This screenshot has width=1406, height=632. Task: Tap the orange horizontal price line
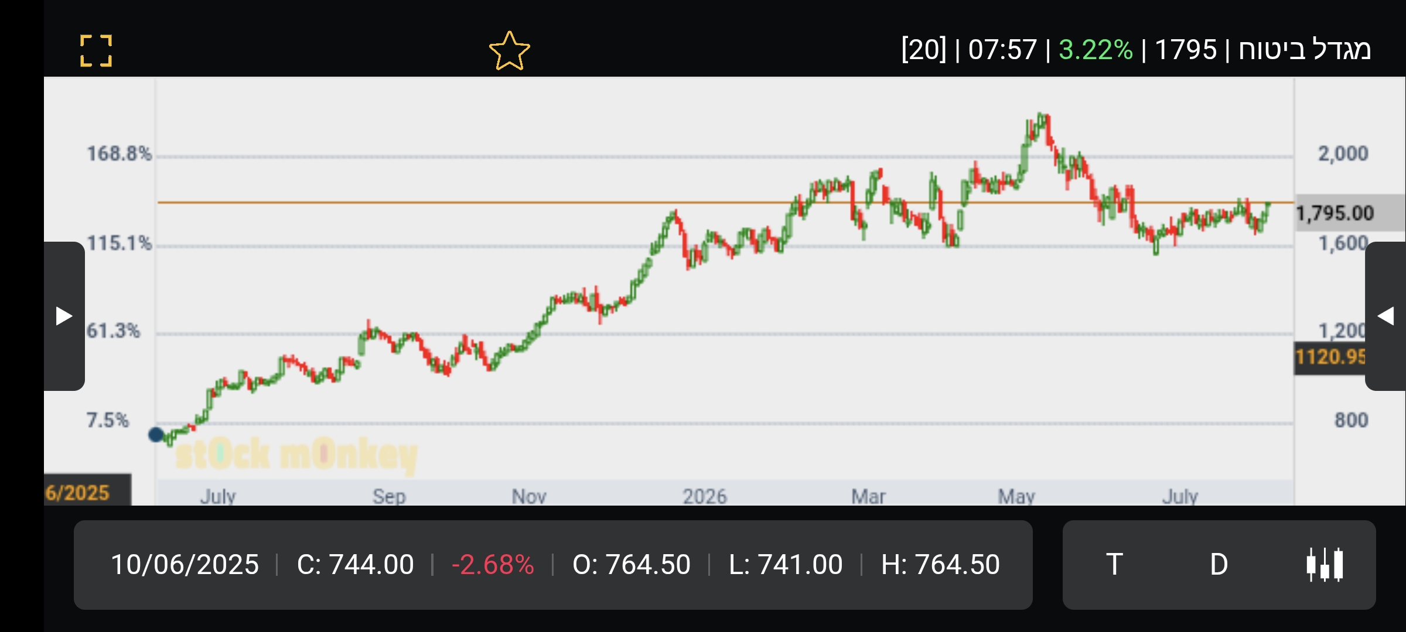coord(725,202)
